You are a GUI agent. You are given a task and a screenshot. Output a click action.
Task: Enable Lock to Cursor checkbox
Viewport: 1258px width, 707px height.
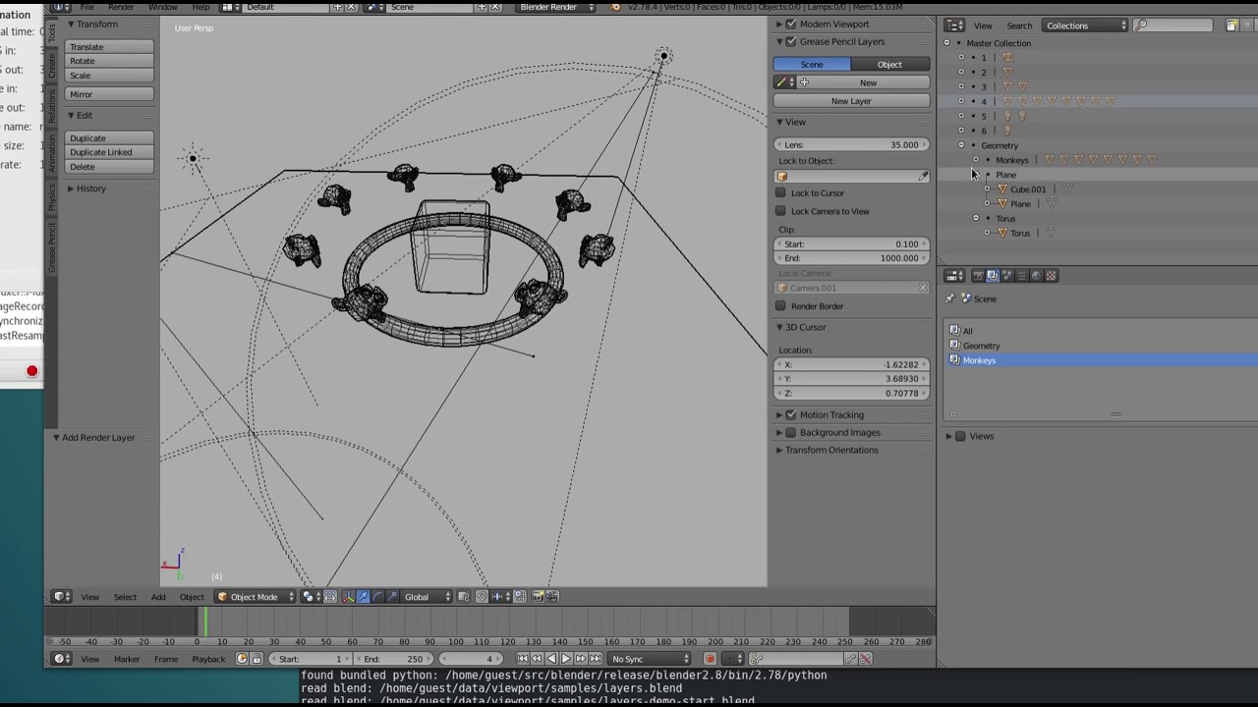(781, 193)
